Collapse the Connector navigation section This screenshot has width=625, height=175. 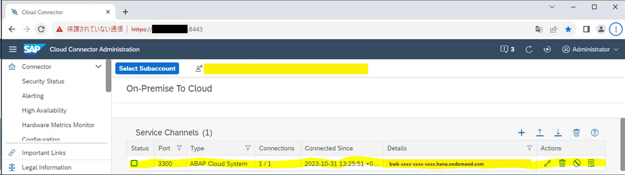click(98, 66)
